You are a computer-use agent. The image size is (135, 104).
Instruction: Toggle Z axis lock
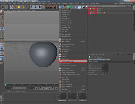pyautogui.click(x=39, y=7)
